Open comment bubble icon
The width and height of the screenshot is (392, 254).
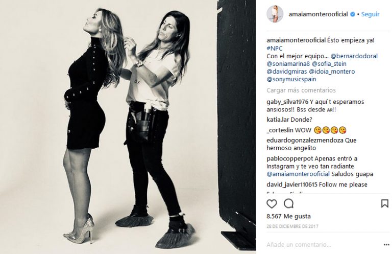pyautogui.click(x=288, y=204)
